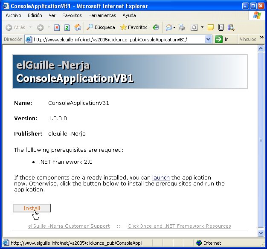Click the version text 1.0.0.0
This screenshot has width=267, height=249.
click(x=58, y=118)
